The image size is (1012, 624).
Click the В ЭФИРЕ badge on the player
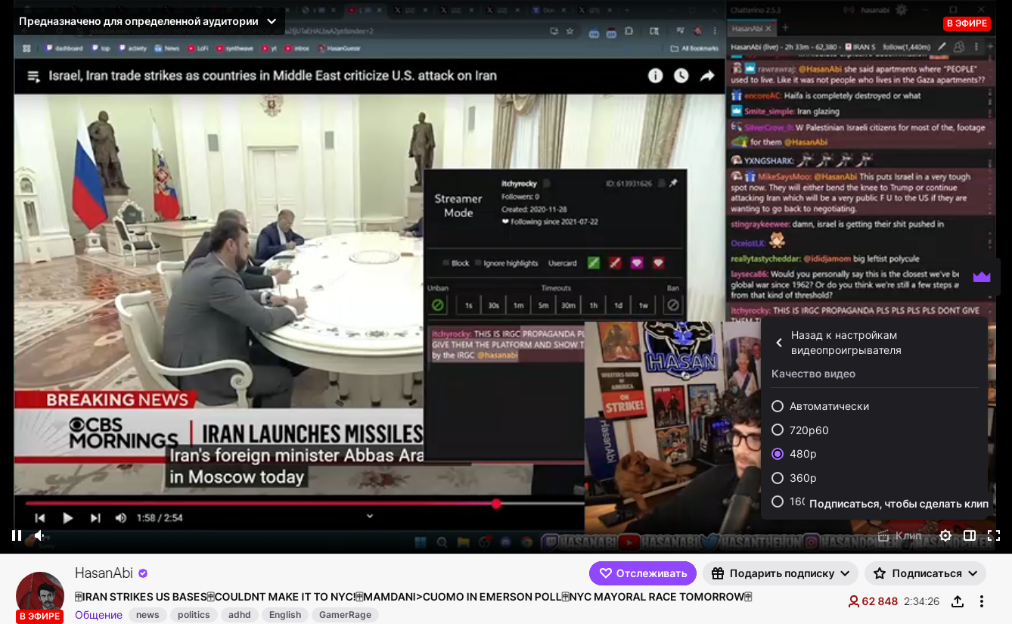click(967, 23)
